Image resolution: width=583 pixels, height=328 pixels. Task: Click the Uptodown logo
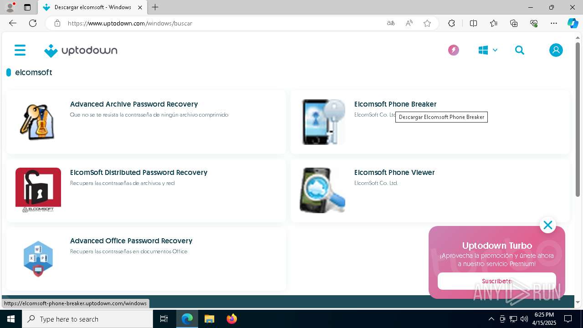click(81, 51)
